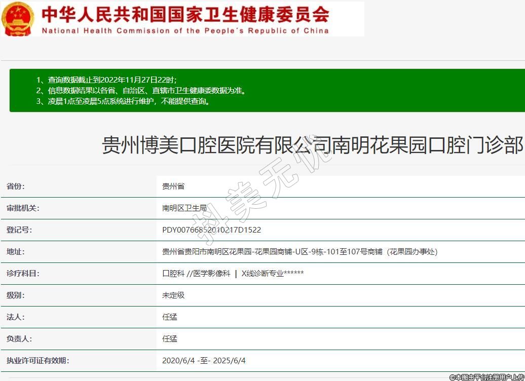Select the clinic address text in 地址 row
The image size is (525, 381).
pyautogui.click(x=299, y=252)
